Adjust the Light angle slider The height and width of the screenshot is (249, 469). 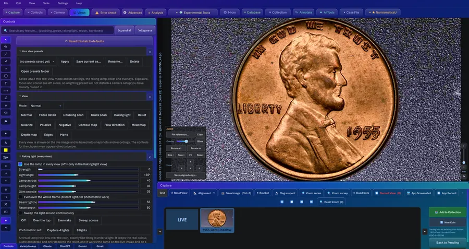(x=88, y=175)
